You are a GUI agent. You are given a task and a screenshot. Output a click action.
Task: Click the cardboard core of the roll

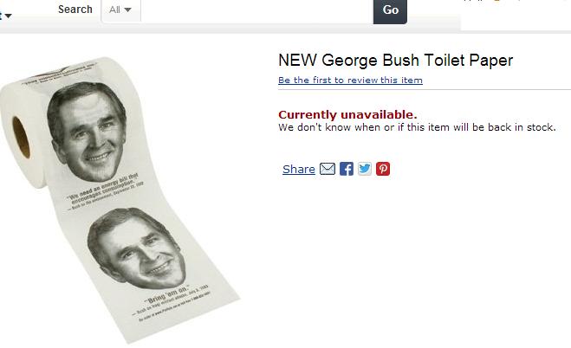tap(21, 137)
